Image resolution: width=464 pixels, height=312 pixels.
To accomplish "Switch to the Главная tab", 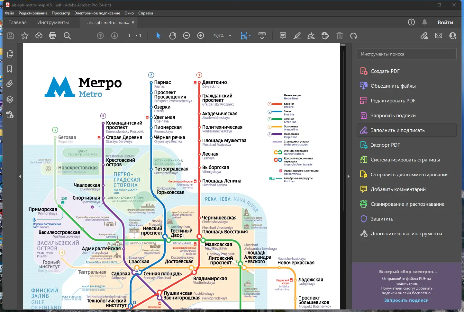I will tap(18, 22).
